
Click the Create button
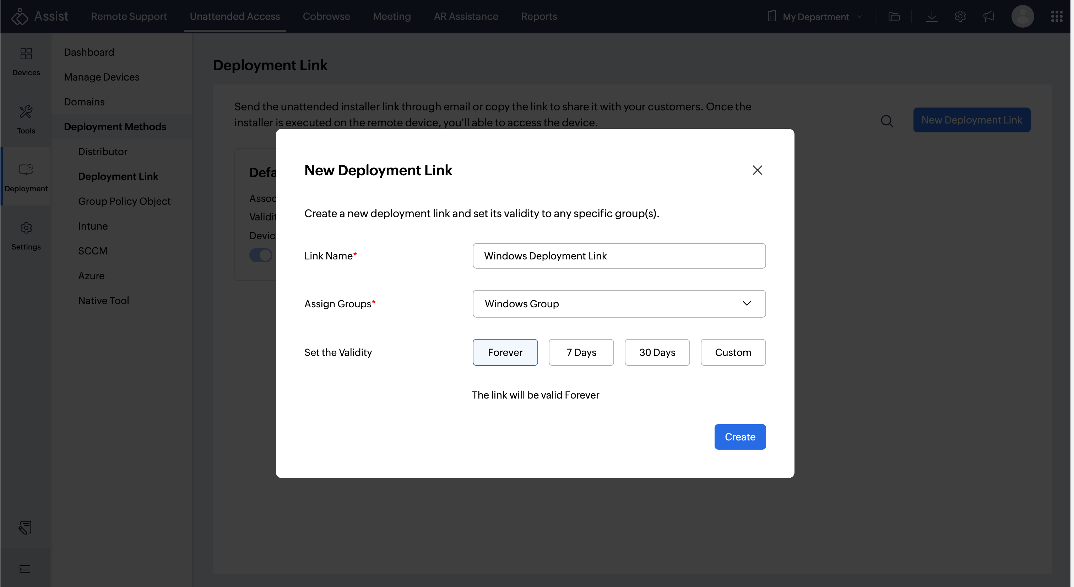click(740, 437)
